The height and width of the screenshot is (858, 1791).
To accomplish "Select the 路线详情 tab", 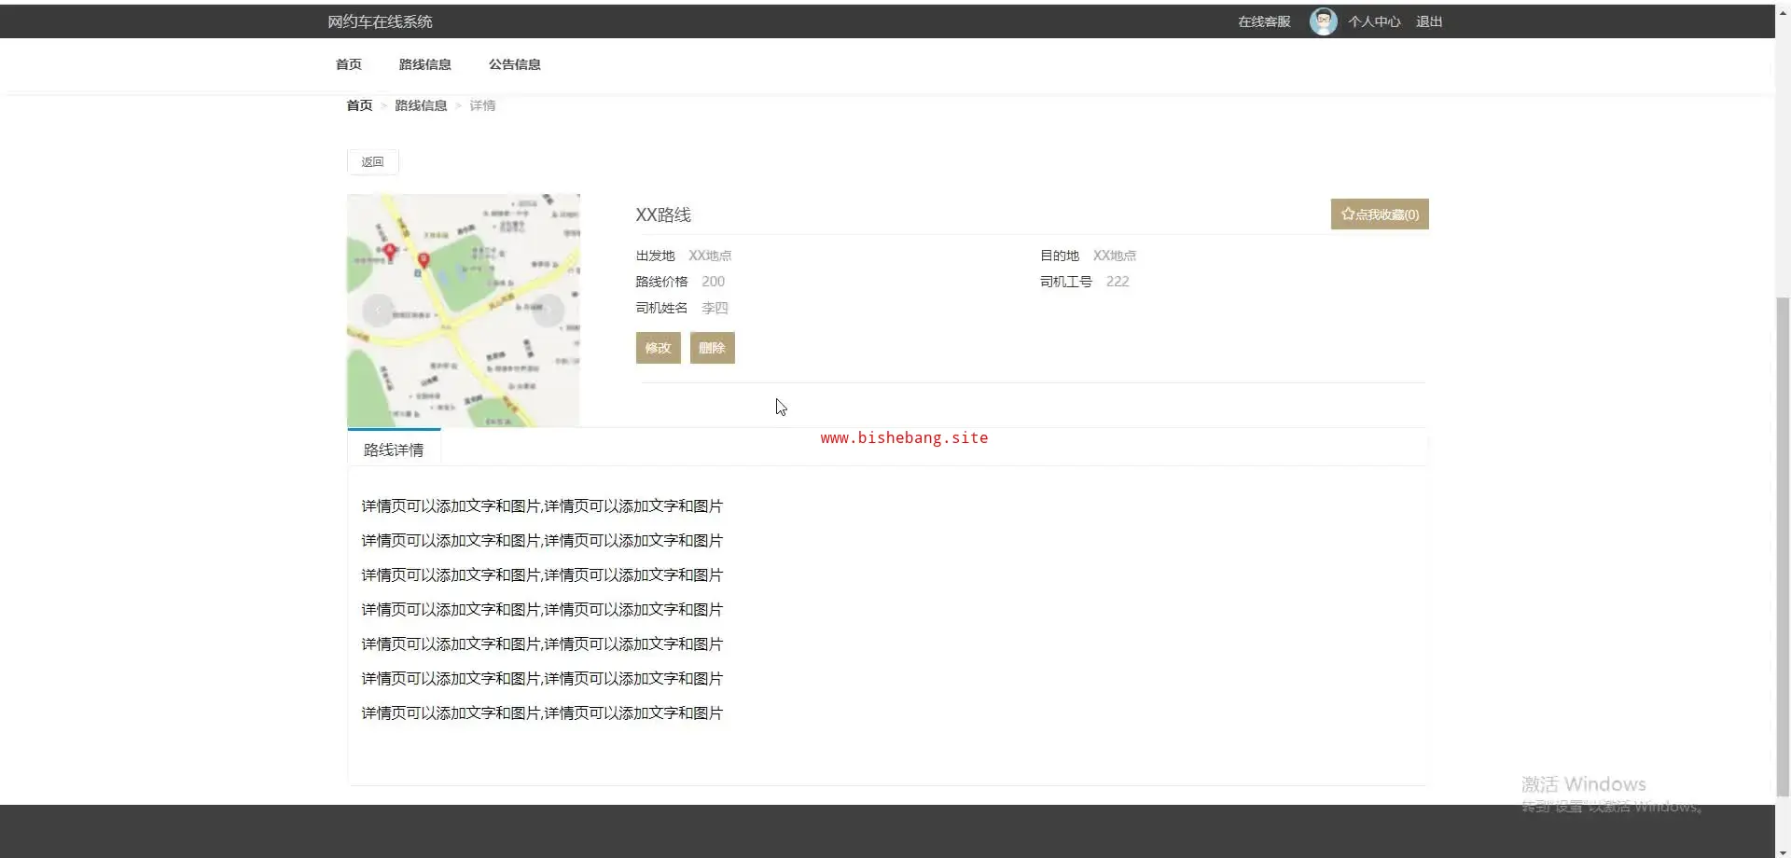I will point(394,450).
